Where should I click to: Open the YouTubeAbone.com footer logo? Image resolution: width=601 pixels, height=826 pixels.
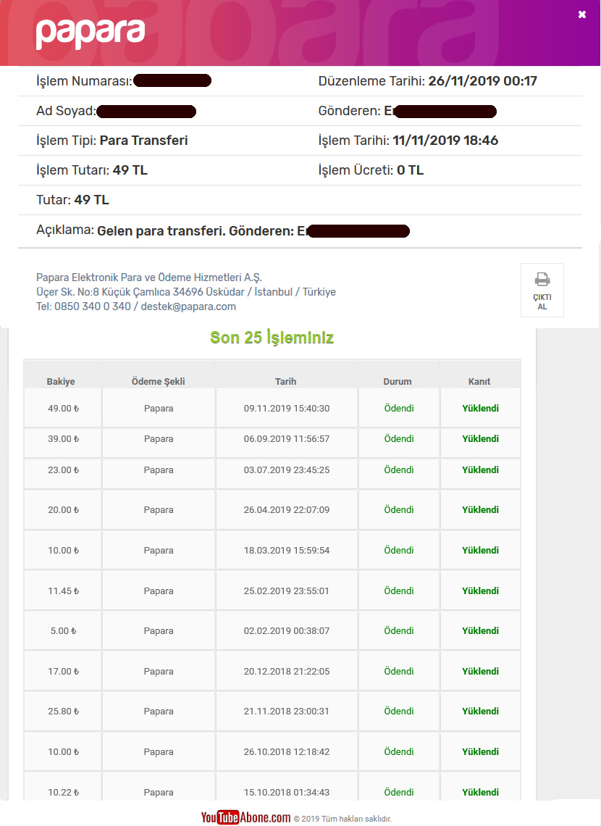click(245, 817)
